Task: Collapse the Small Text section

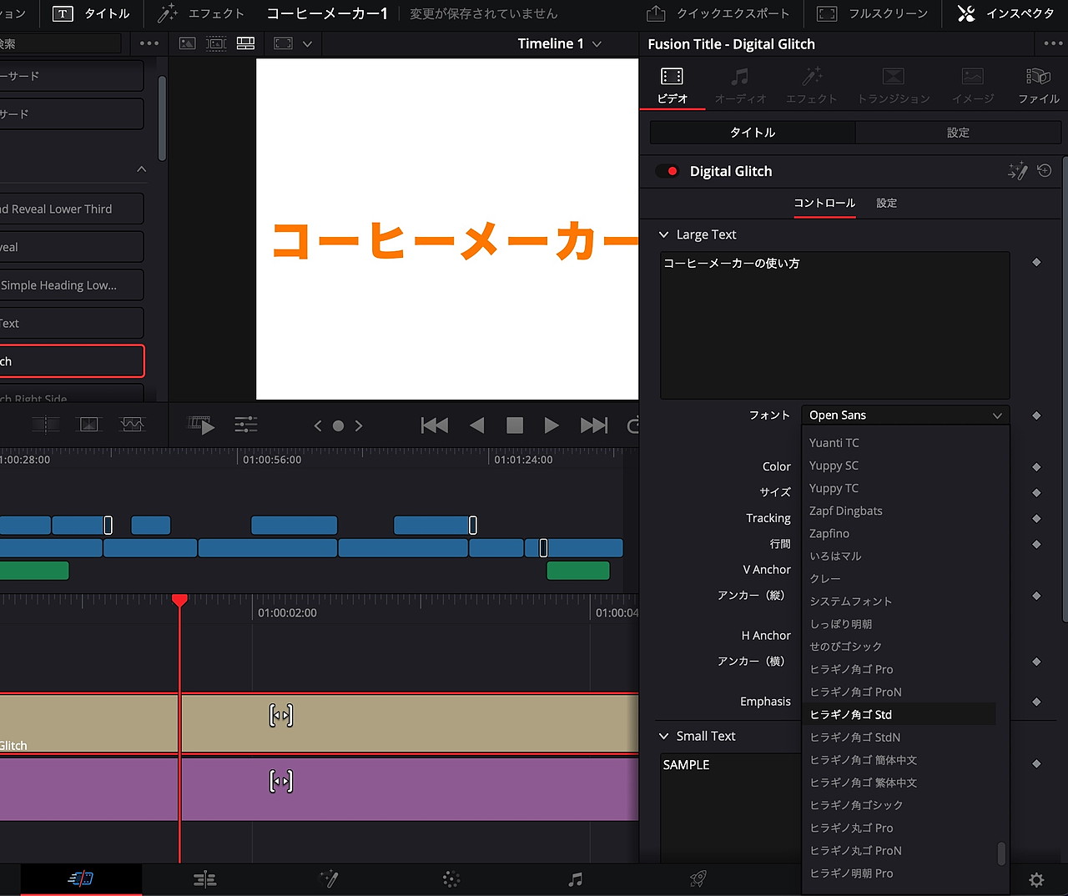Action: tap(663, 736)
